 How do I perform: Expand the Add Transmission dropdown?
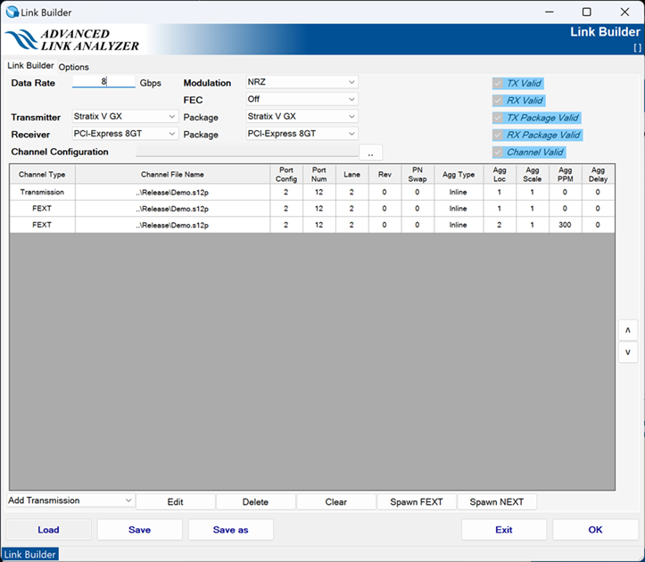pos(70,500)
